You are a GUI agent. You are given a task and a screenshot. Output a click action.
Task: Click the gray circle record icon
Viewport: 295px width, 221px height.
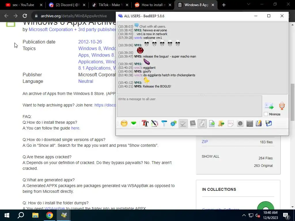[x=240, y=123]
